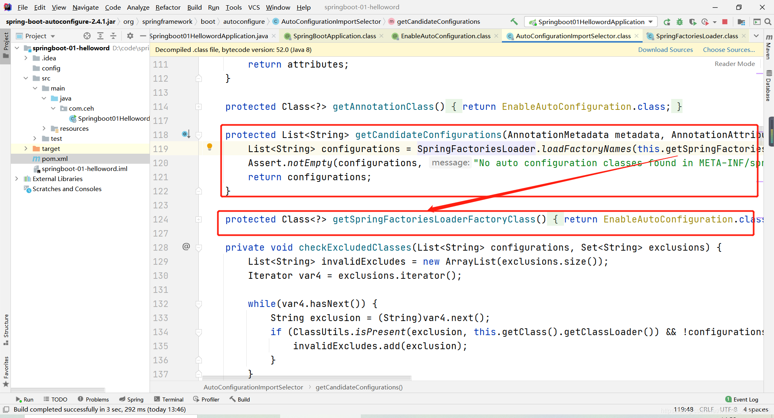
Task: Click the override gutter icon at line 118
Action: [x=186, y=134]
